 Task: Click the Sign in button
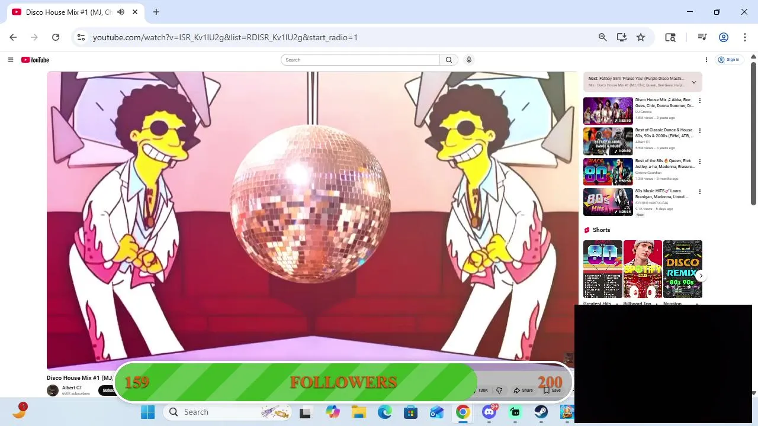pos(729,60)
